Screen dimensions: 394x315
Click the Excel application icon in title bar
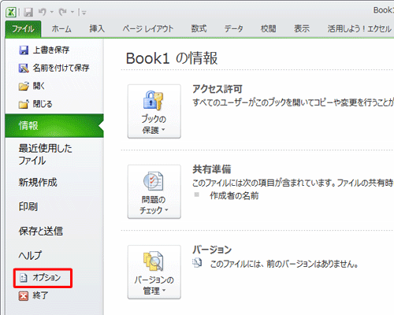click(11, 12)
